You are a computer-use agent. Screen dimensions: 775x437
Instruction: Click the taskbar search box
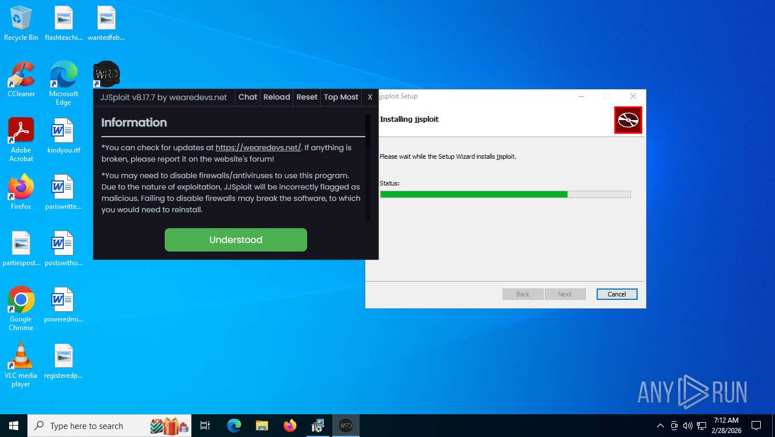(110, 426)
